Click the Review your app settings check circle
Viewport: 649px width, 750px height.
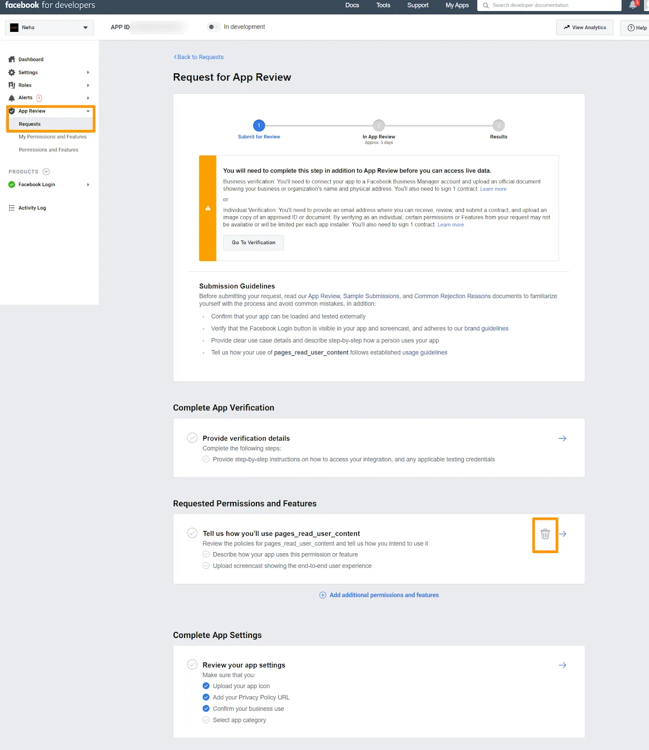(x=192, y=664)
